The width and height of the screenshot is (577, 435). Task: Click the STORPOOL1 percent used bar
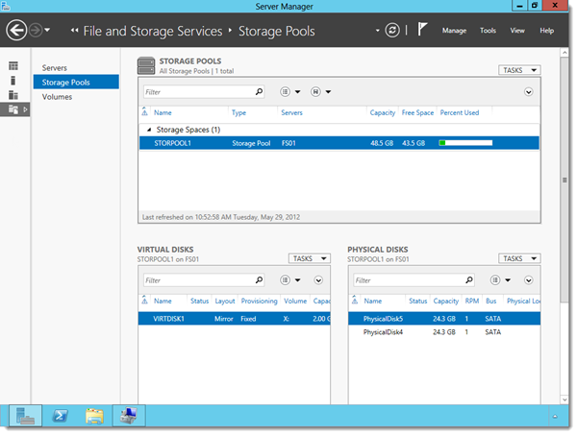(465, 143)
